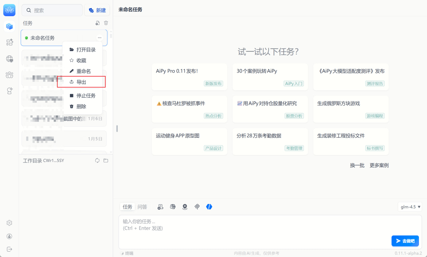
Task: Open the tasks cube icon in sidebar
Action: pos(9,26)
